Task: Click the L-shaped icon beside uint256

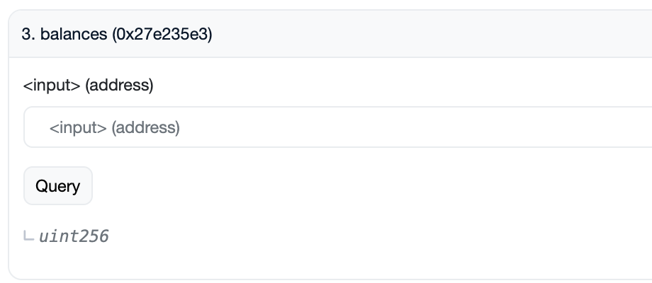Action: pos(28,236)
